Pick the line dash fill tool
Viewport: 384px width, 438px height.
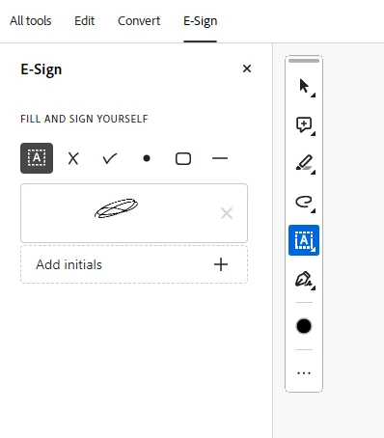[x=220, y=158]
